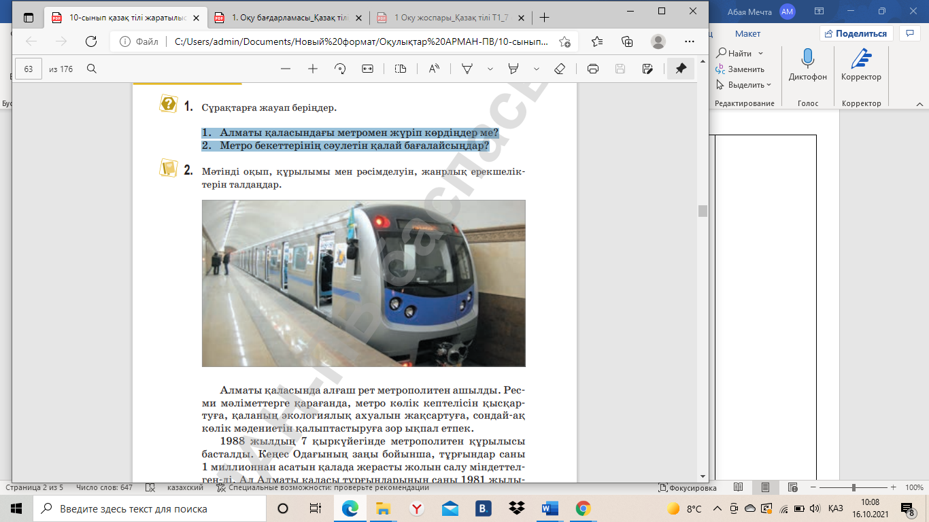Image resolution: width=929 pixels, height=522 pixels.
Task: Click the Fit to width icon
Action: [368, 69]
